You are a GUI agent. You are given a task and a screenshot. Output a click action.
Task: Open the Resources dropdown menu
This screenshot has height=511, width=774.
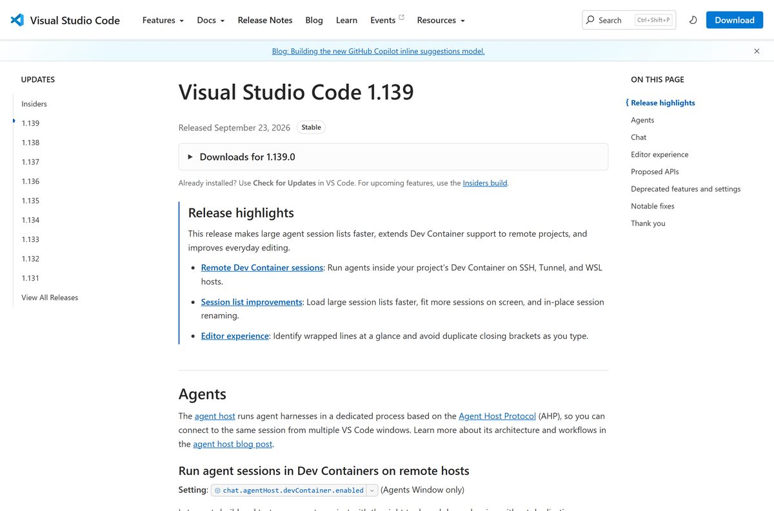click(441, 20)
